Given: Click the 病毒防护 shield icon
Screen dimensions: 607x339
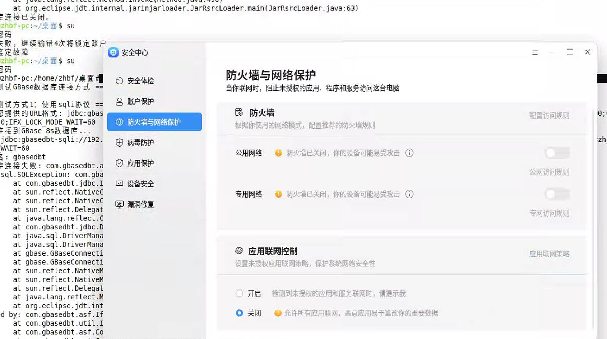Looking at the screenshot, I should click(119, 143).
